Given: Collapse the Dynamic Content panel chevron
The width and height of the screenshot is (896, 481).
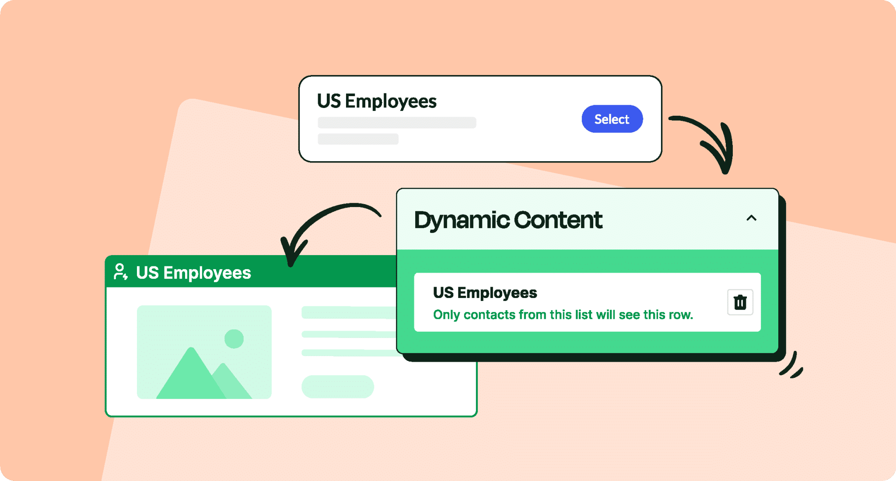Looking at the screenshot, I should click(x=751, y=218).
